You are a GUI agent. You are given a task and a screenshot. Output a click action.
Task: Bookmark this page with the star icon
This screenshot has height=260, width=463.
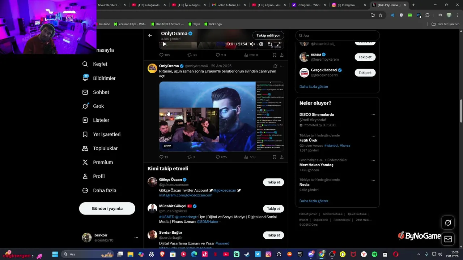[381, 15]
